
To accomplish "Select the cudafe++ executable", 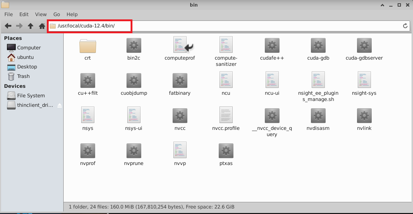I will click(x=272, y=46).
